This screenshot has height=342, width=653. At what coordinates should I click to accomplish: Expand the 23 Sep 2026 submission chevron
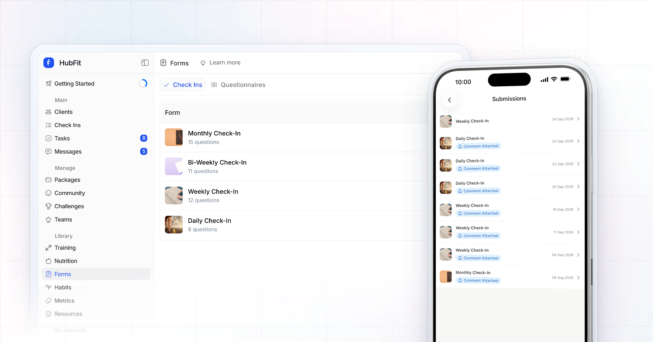click(x=578, y=141)
